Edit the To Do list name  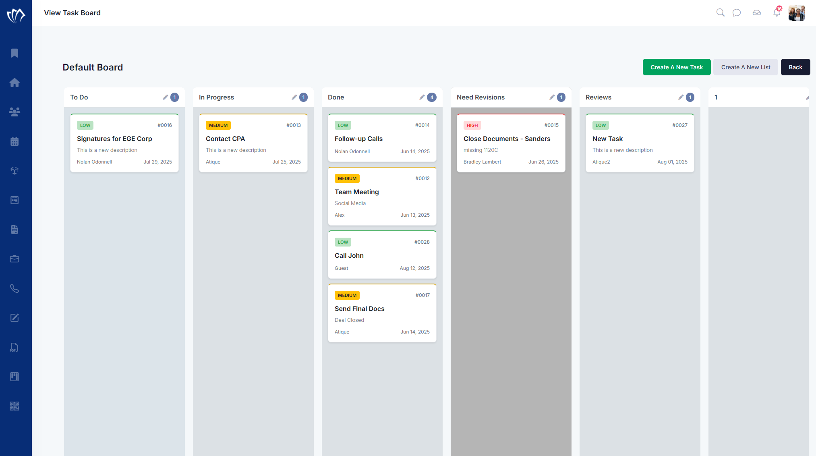[165, 97]
